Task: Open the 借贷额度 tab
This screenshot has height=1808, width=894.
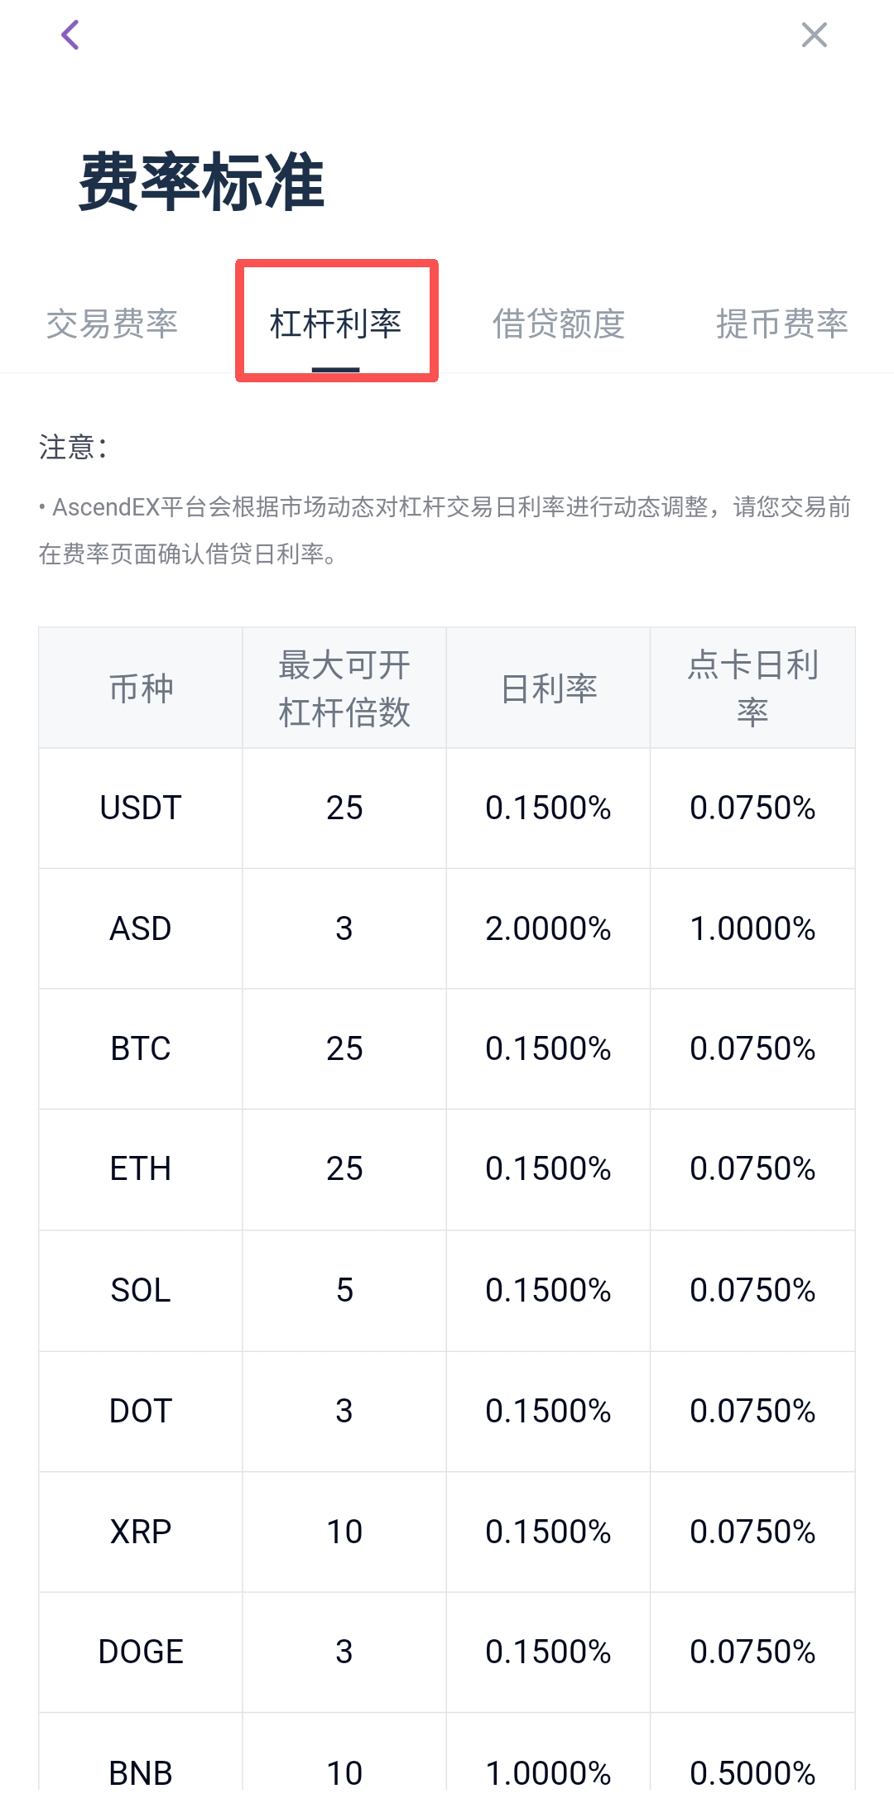Action: tap(559, 324)
